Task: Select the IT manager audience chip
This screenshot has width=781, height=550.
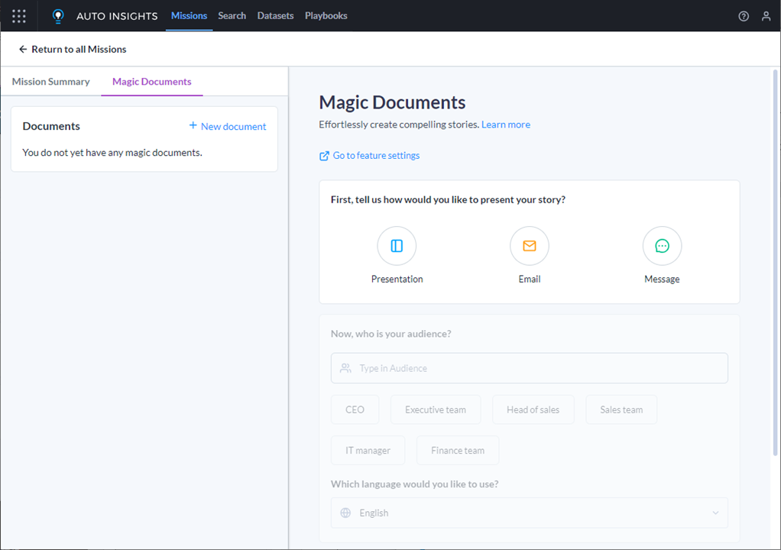Action: pyautogui.click(x=368, y=451)
